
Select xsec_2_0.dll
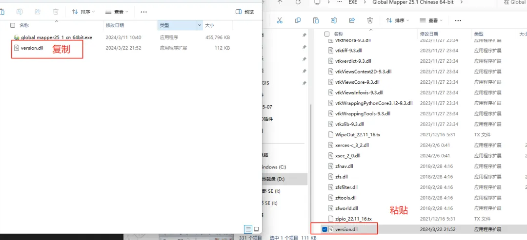pyautogui.click(x=348, y=155)
